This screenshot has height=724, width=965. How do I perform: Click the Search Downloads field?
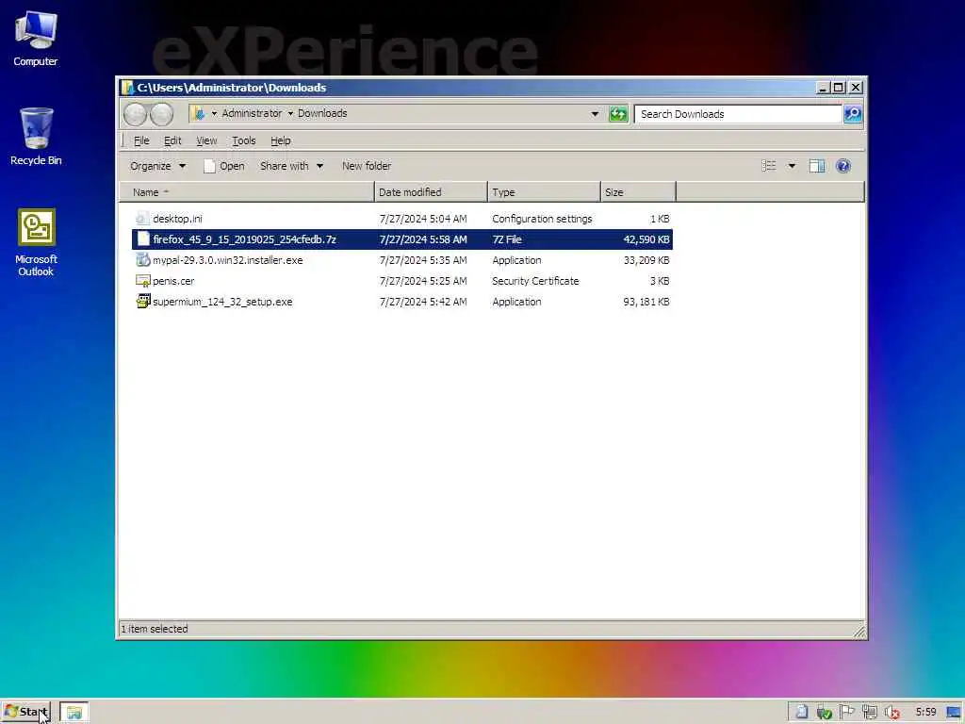pos(738,114)
